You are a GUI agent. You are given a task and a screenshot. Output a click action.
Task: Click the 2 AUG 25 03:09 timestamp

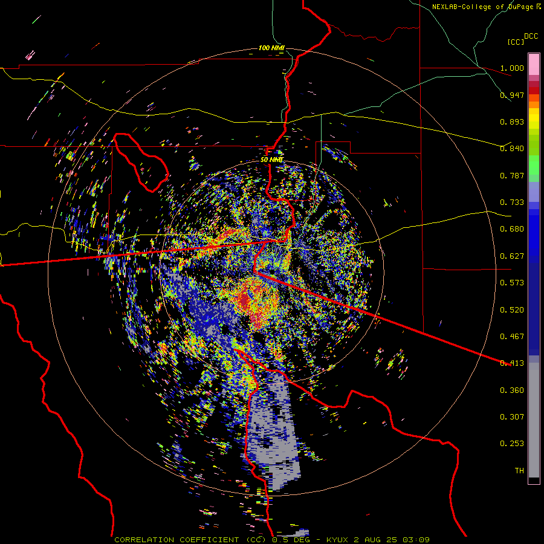[391, 540]
